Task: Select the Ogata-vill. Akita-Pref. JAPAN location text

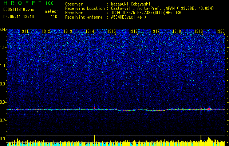Action: (x=162, y=8)
